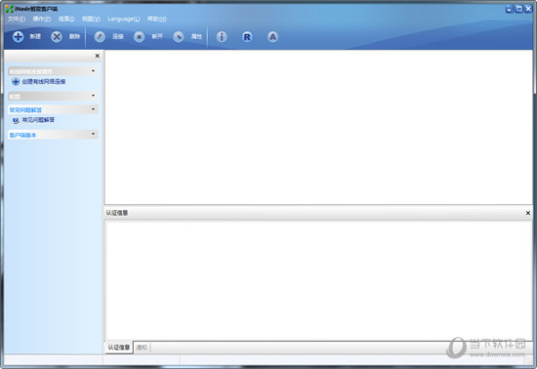Click the round i information icon
The image size is (537, 369).
coord(222,37)
